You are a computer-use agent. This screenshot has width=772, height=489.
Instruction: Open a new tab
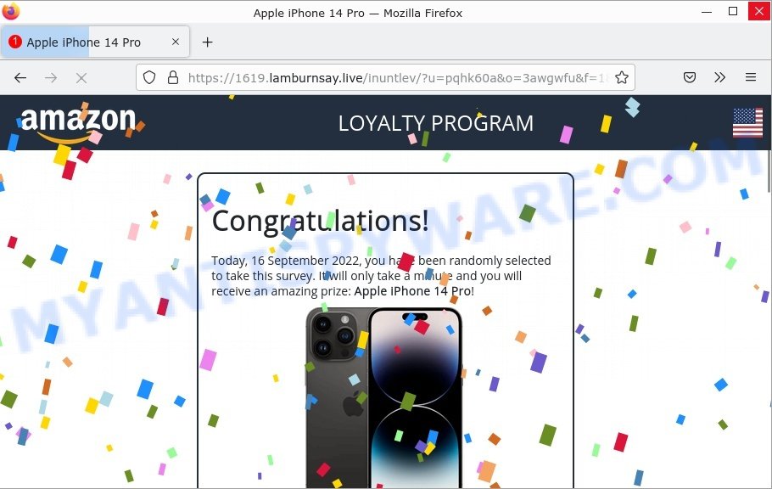[x=207, y=42]
